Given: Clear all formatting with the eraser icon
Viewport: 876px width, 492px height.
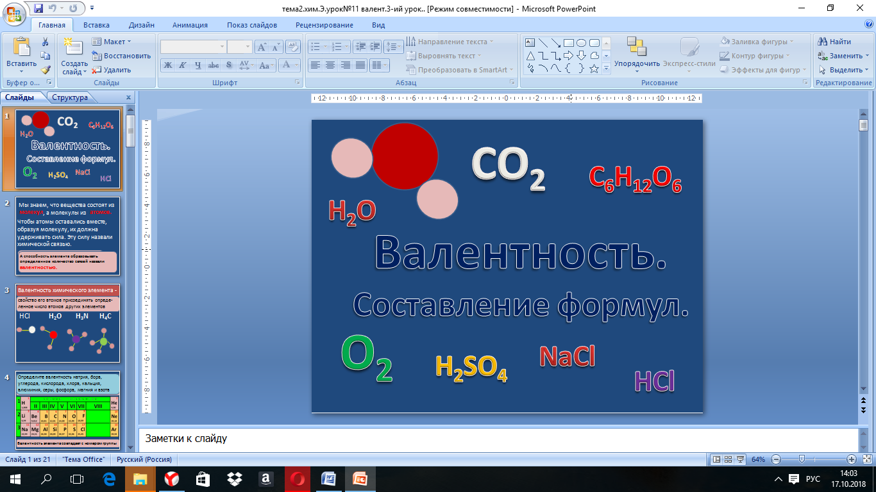Looking at the screenshot, I should [x=293, y=47].
